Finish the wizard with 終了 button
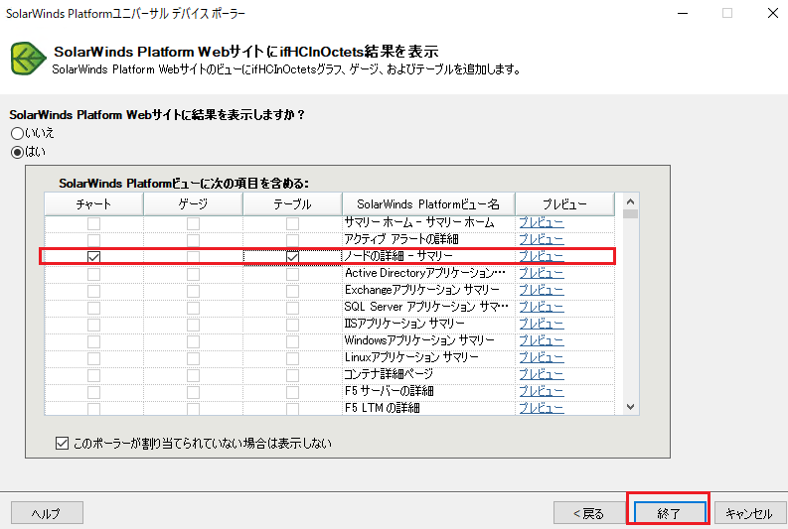 pos(669,513)
